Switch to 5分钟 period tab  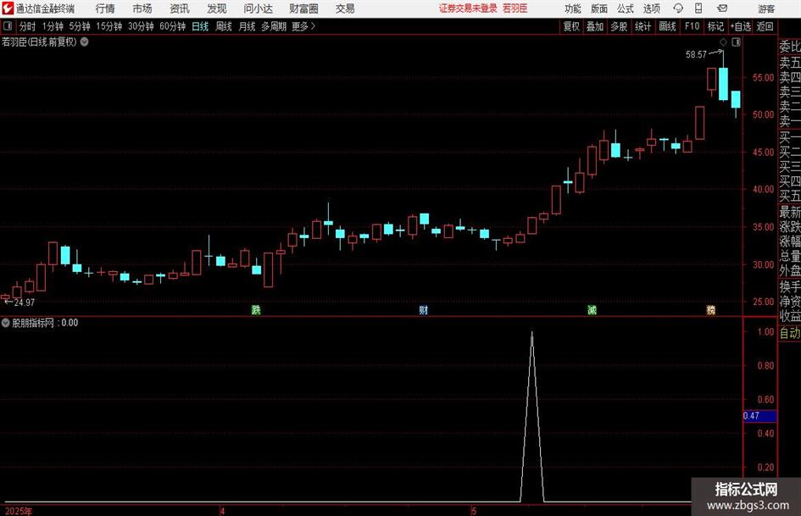80,26
